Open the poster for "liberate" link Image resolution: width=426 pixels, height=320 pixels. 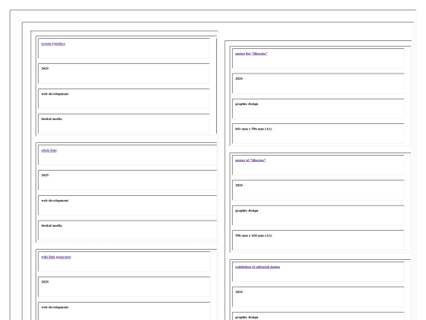(x=251, y=54)
